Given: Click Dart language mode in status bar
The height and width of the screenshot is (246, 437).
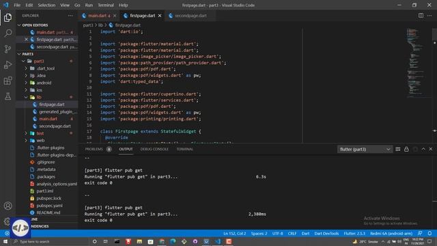Looking at the screenshot, I should [x=305, y=234].
